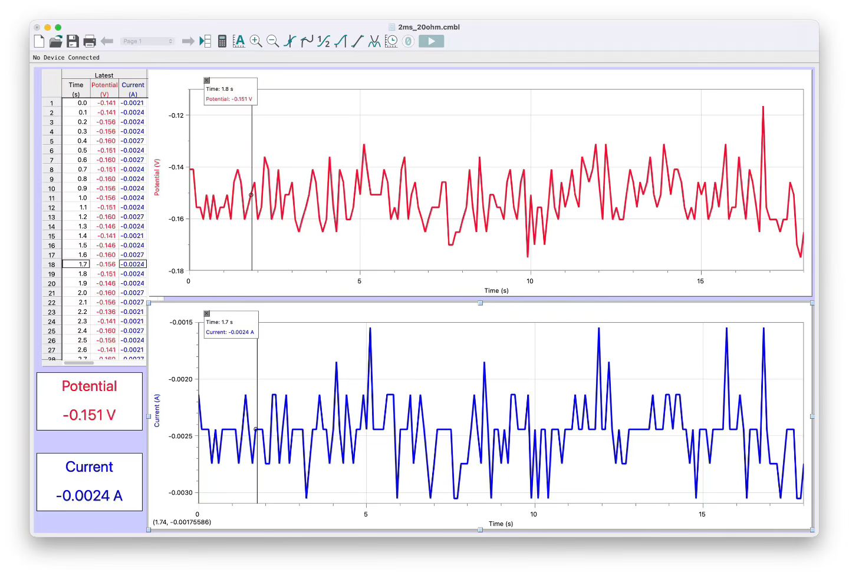Click the 'Current: -0.0024 A' examine readout
This screenshot has height=576, width=849.
coord(230,332)
